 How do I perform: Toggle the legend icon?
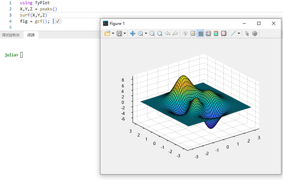208,33
